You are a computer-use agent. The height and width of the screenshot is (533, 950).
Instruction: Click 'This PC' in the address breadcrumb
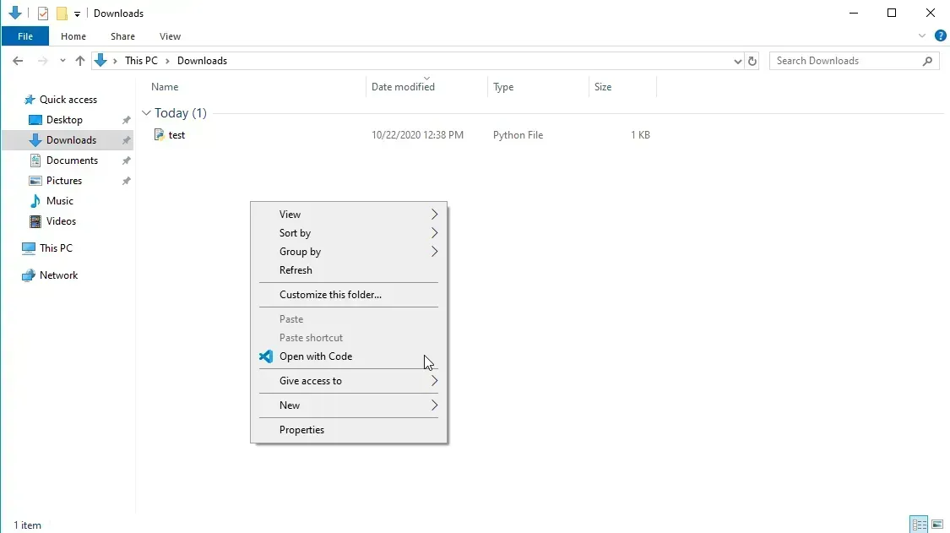(141, 61)
